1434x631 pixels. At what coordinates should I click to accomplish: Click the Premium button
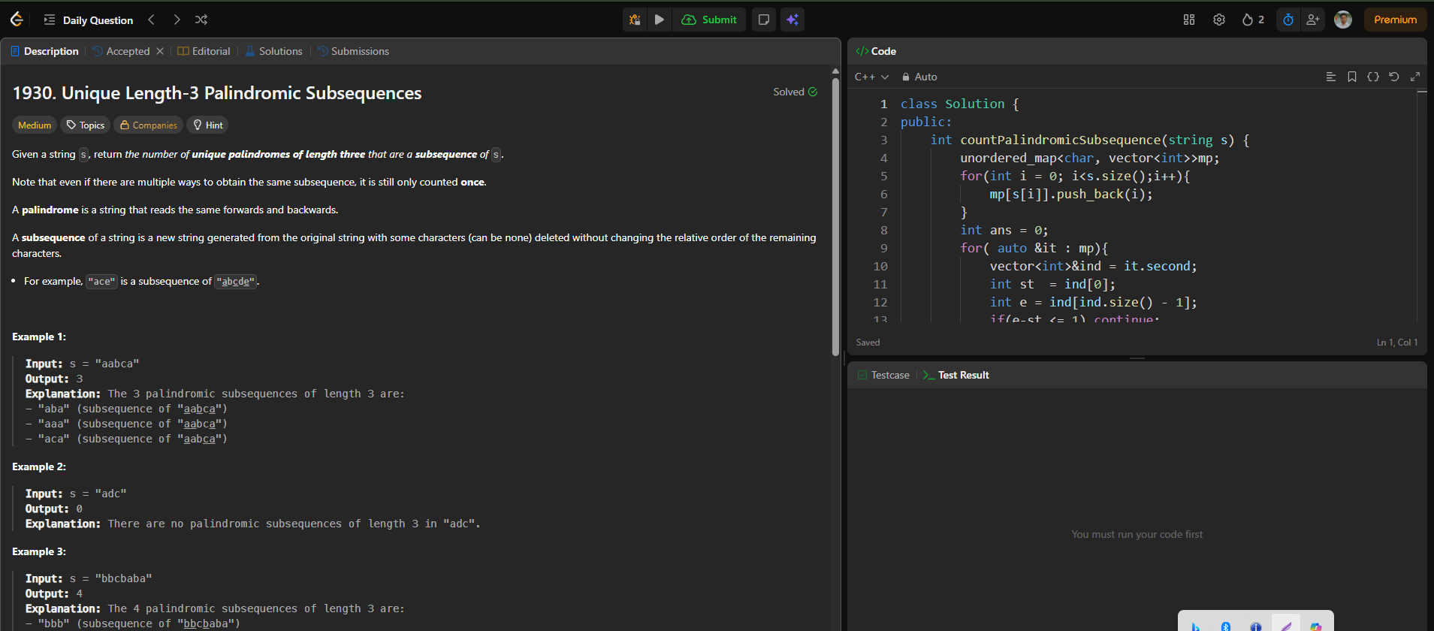tap(1395, 20)
